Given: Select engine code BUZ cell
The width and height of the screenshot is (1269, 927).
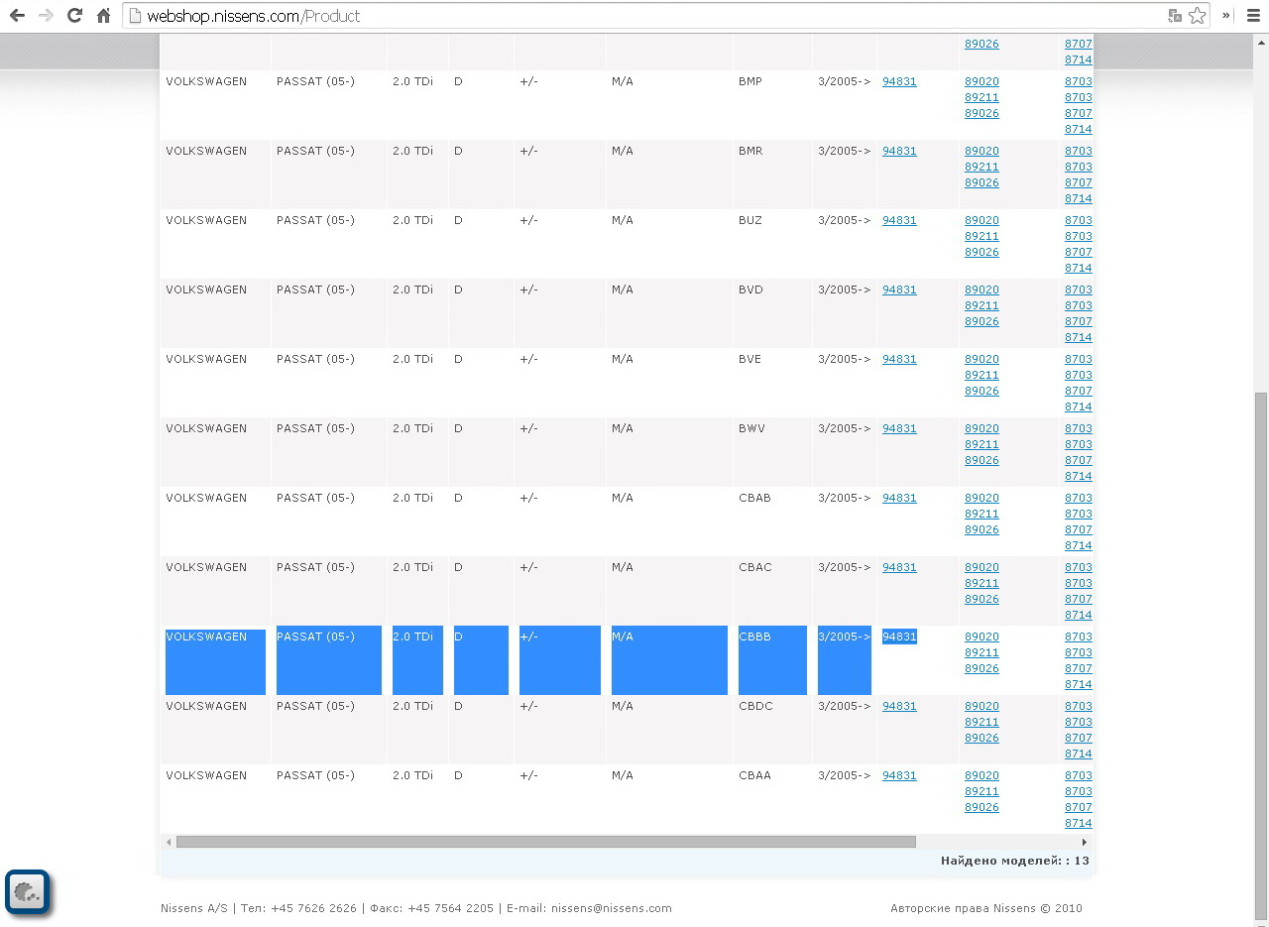Looking at the screenshot, I should click(x=750, y=220).
